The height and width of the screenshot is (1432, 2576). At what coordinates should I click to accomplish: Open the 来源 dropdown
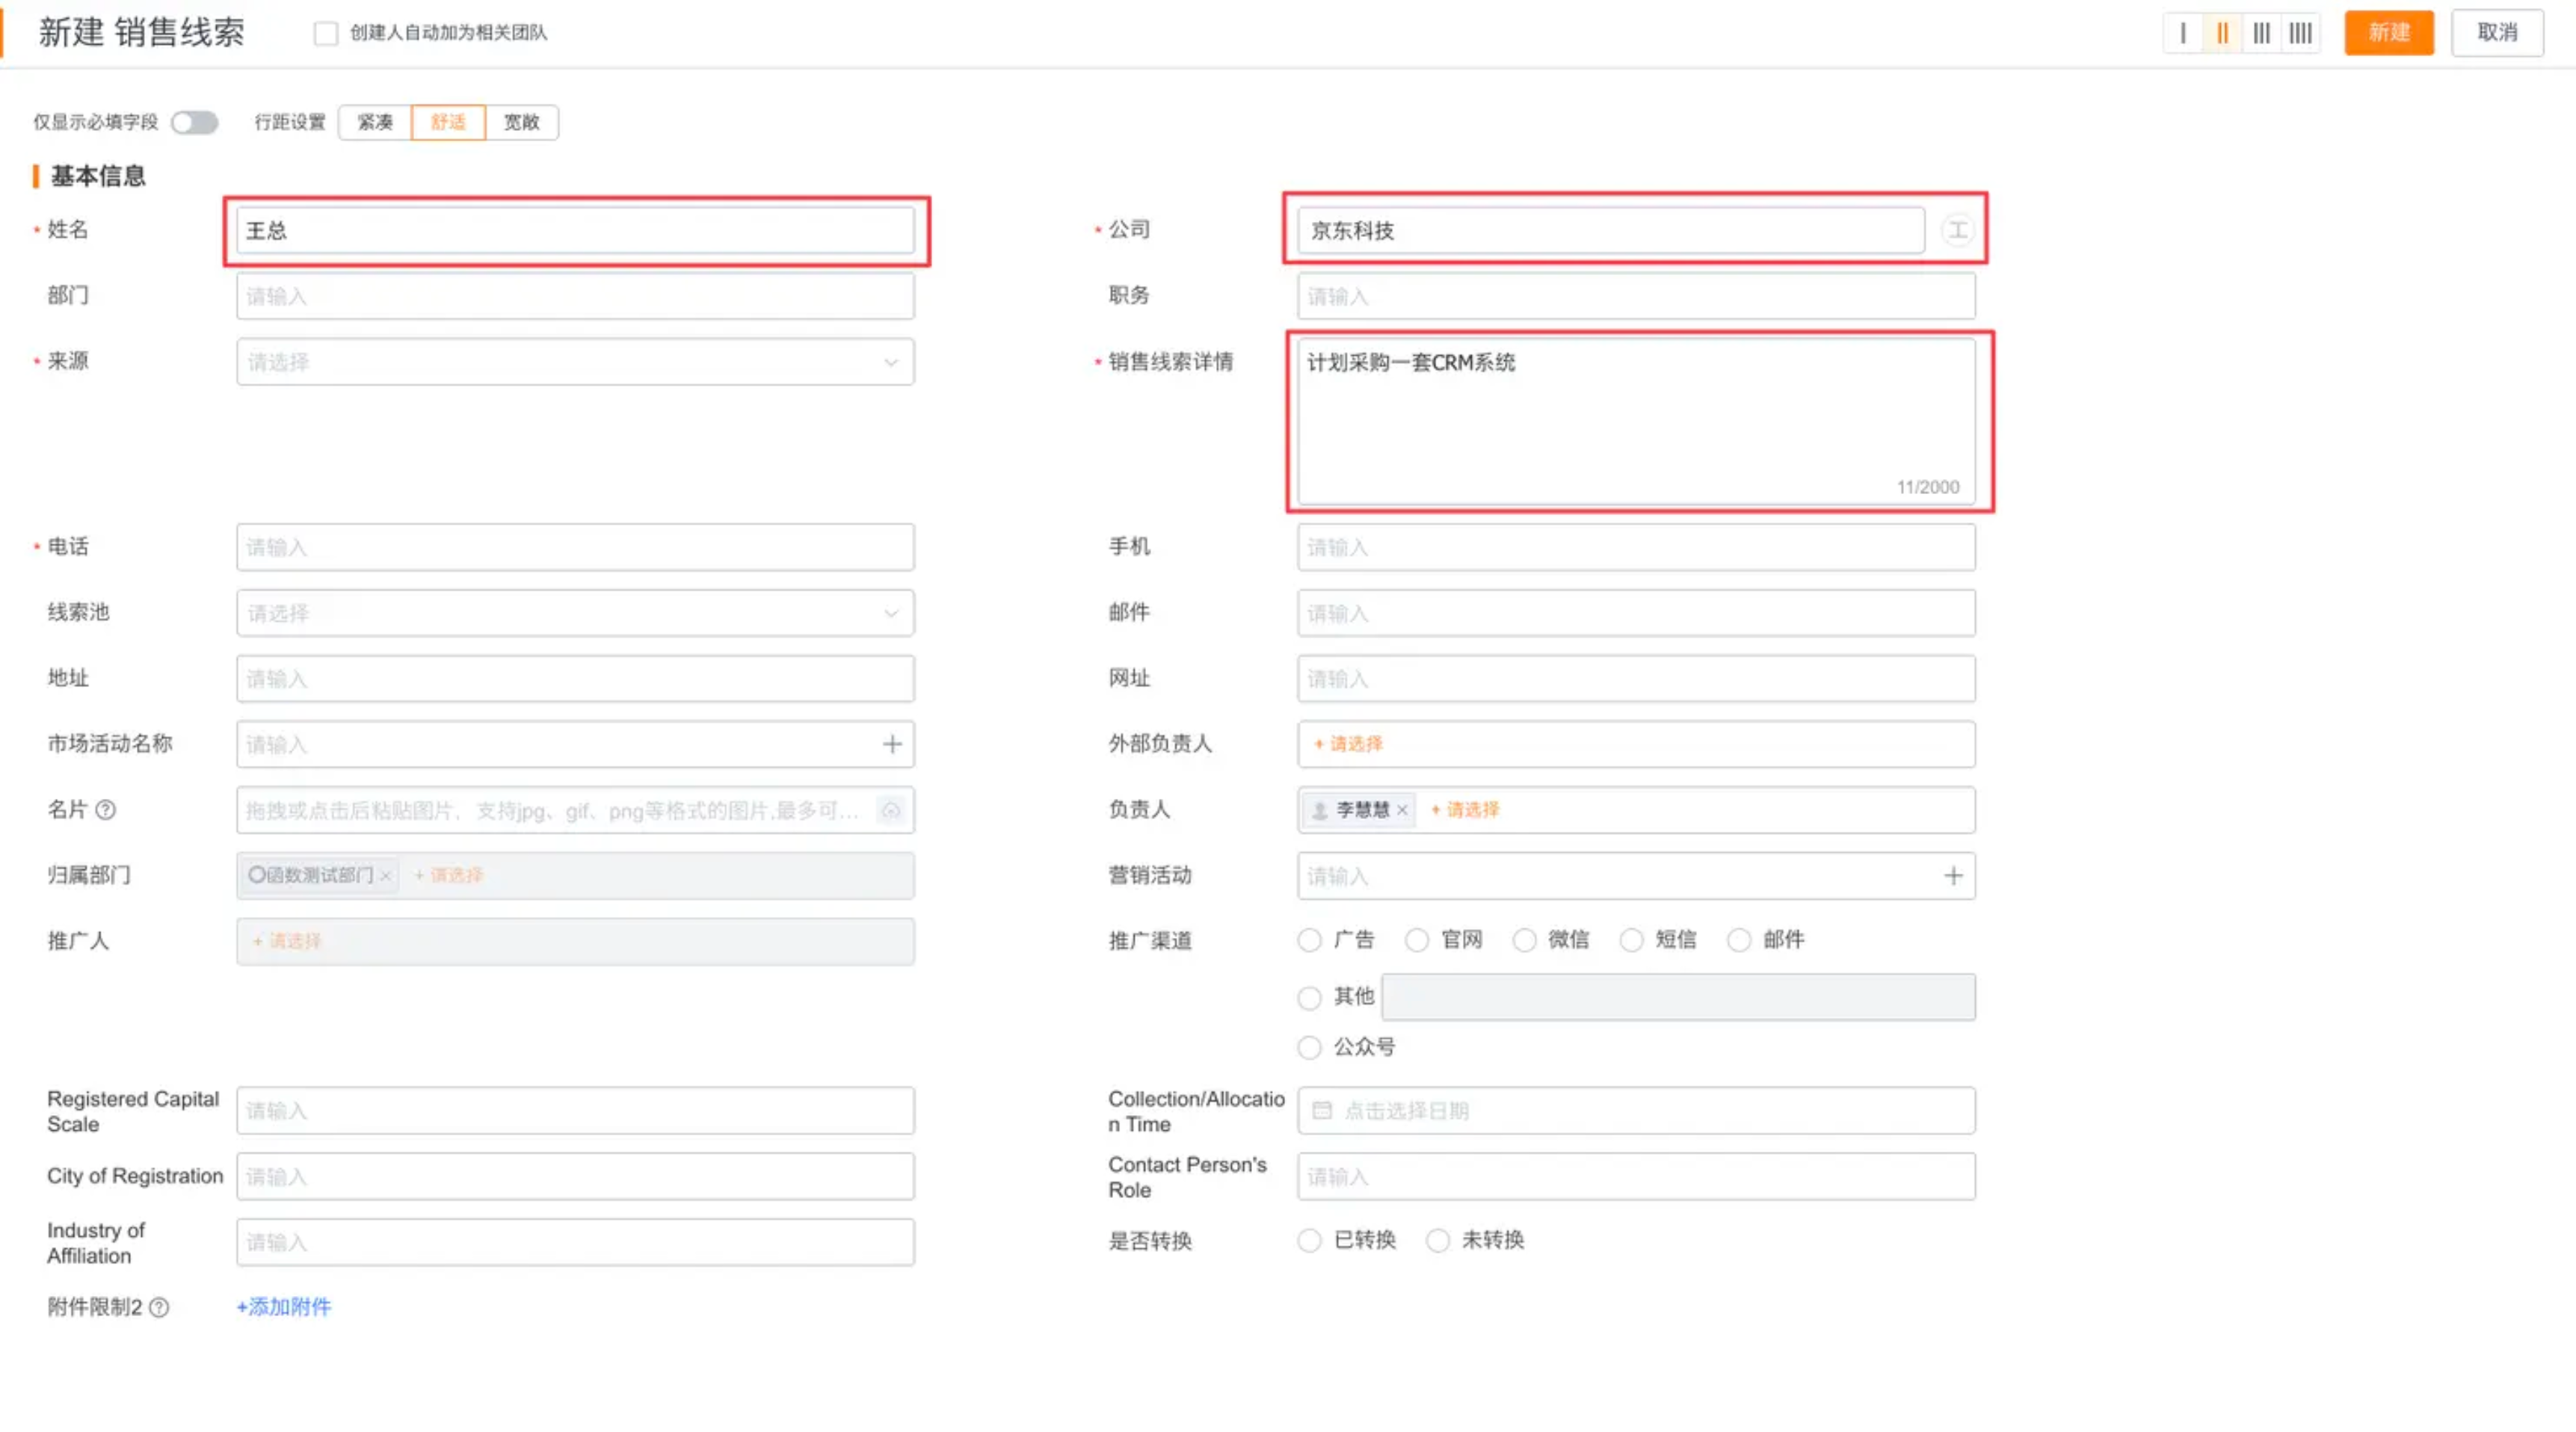click(574, 362)
